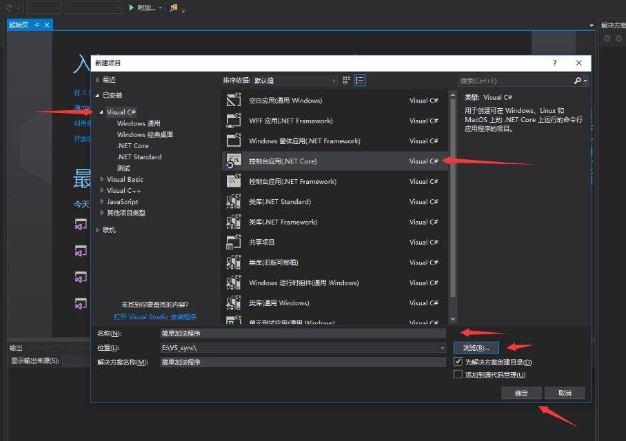Expand the 联机 tree node
This screenshot has height=441, width=626.
[98, 230]
